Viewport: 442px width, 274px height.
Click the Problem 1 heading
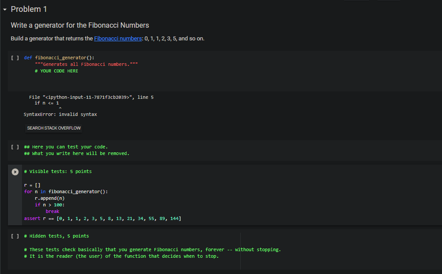click(29, 9)
